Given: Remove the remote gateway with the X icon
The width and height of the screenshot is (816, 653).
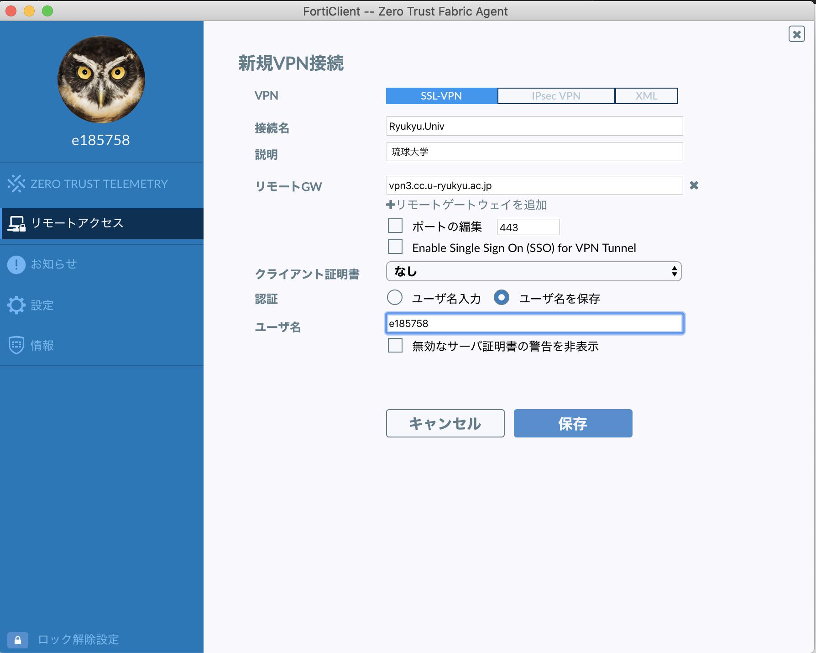Looking at the screenshot, I should [x=694, y=185].
